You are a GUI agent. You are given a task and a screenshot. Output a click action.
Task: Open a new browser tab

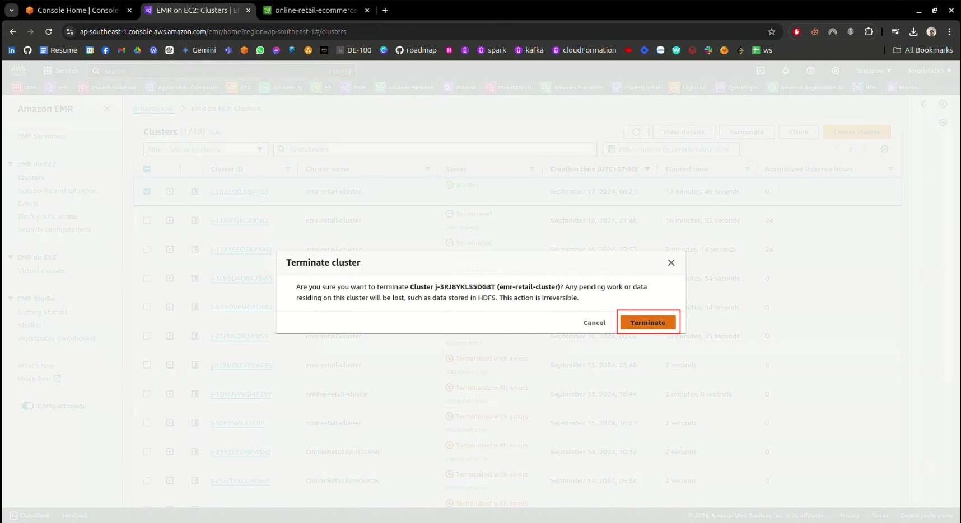(385, 10)
